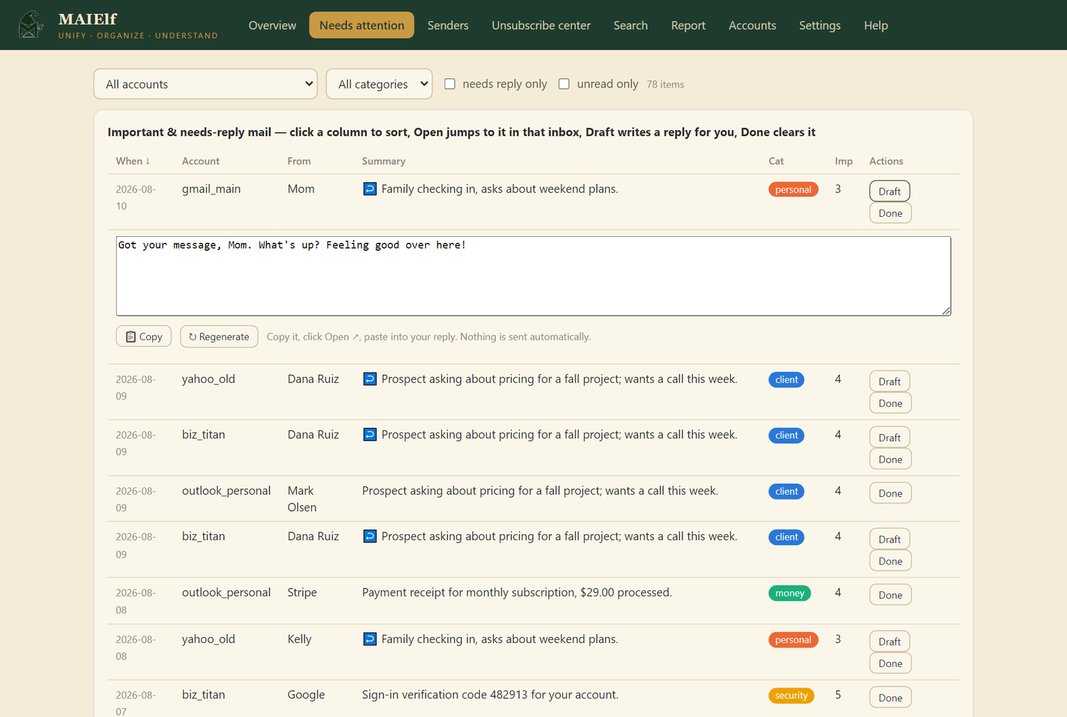Mark Mom's email as Done
The image size is (1067, 717).
click(890, 213)
